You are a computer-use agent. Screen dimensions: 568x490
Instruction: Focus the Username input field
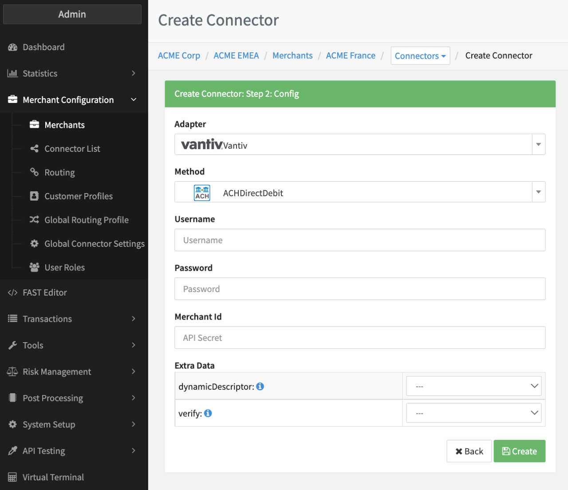(x=360, y=240)
